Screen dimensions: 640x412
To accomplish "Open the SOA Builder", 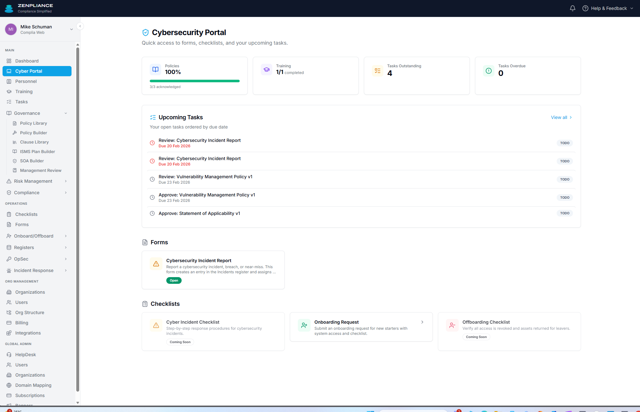I will tap(32, 161).
